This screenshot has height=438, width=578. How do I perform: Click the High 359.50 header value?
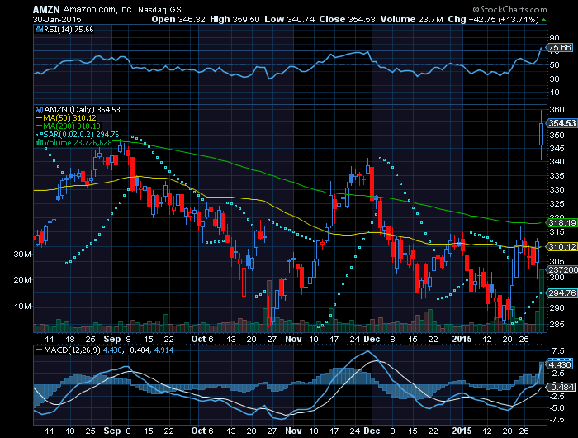tap(235, 20)
